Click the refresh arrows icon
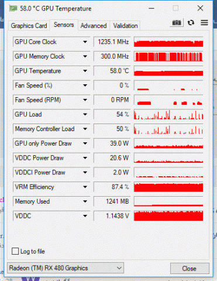Screen dimensions: 217x281 [191, 23]
